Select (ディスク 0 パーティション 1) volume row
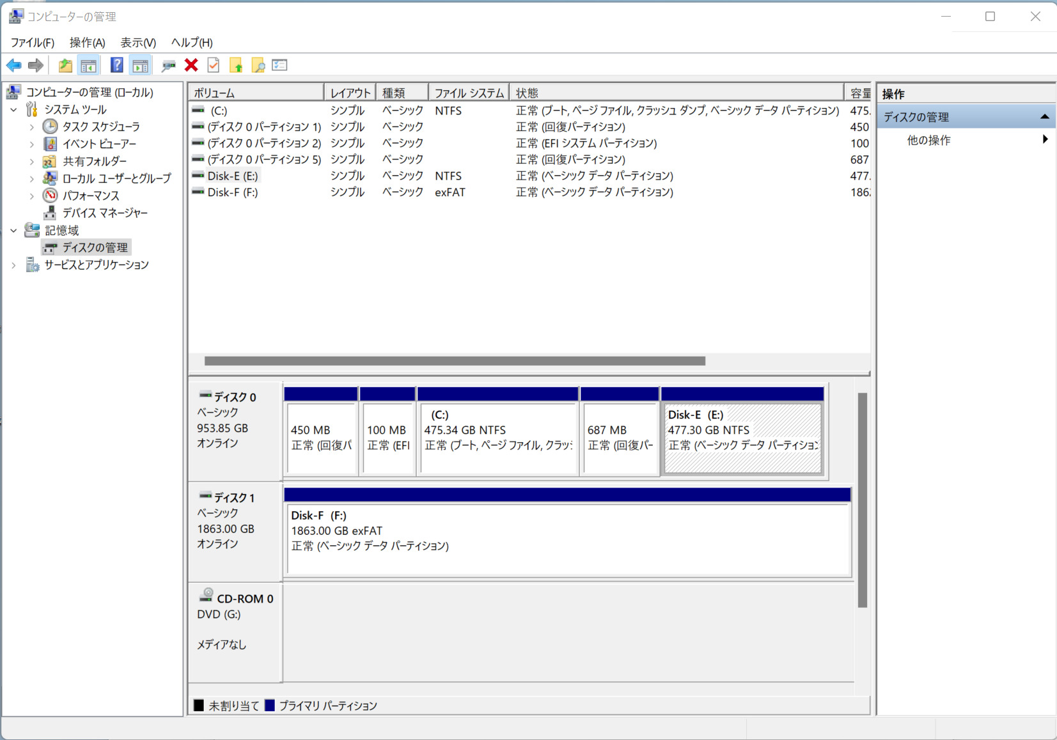Image resolution: width=1057 pixels, height=740 pixels. click(x=529, y=127)
